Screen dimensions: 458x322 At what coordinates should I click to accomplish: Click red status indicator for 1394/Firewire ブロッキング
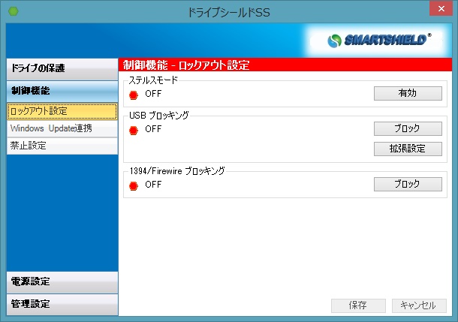[x=134, y=185]
